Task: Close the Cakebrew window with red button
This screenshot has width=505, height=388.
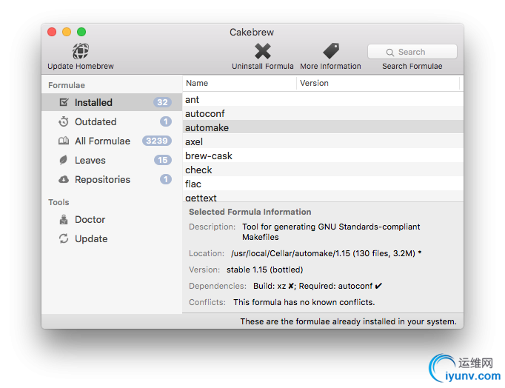Action: (x=52, y=32)
